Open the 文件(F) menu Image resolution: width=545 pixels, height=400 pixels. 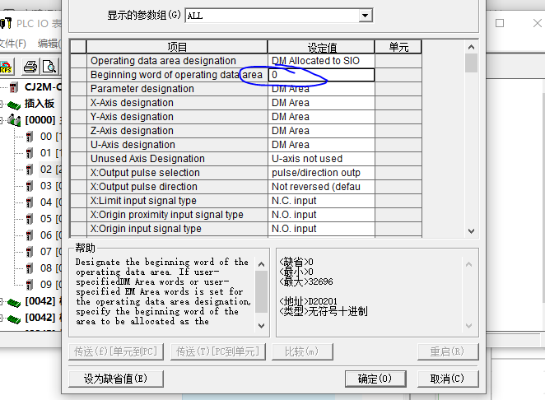(x=12, y=44)
